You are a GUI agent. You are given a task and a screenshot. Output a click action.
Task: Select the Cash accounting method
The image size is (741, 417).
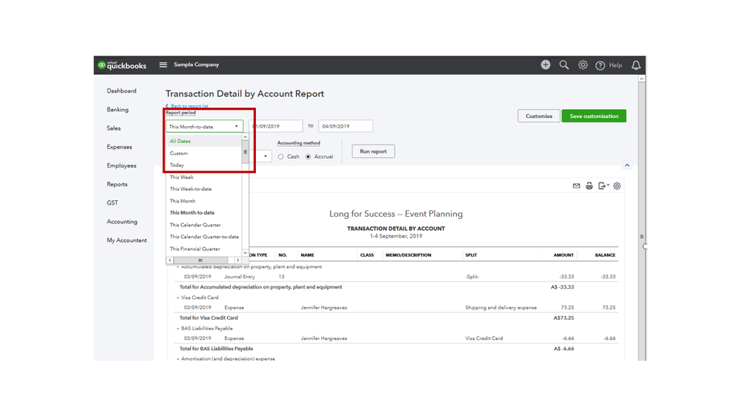coord(281,157)
